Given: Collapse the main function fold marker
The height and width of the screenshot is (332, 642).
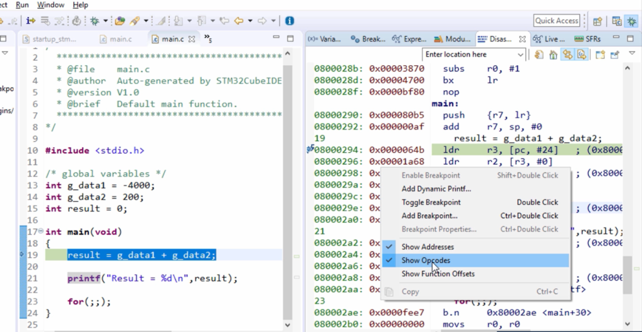Looking at the screenshot, I should [41, 231].
